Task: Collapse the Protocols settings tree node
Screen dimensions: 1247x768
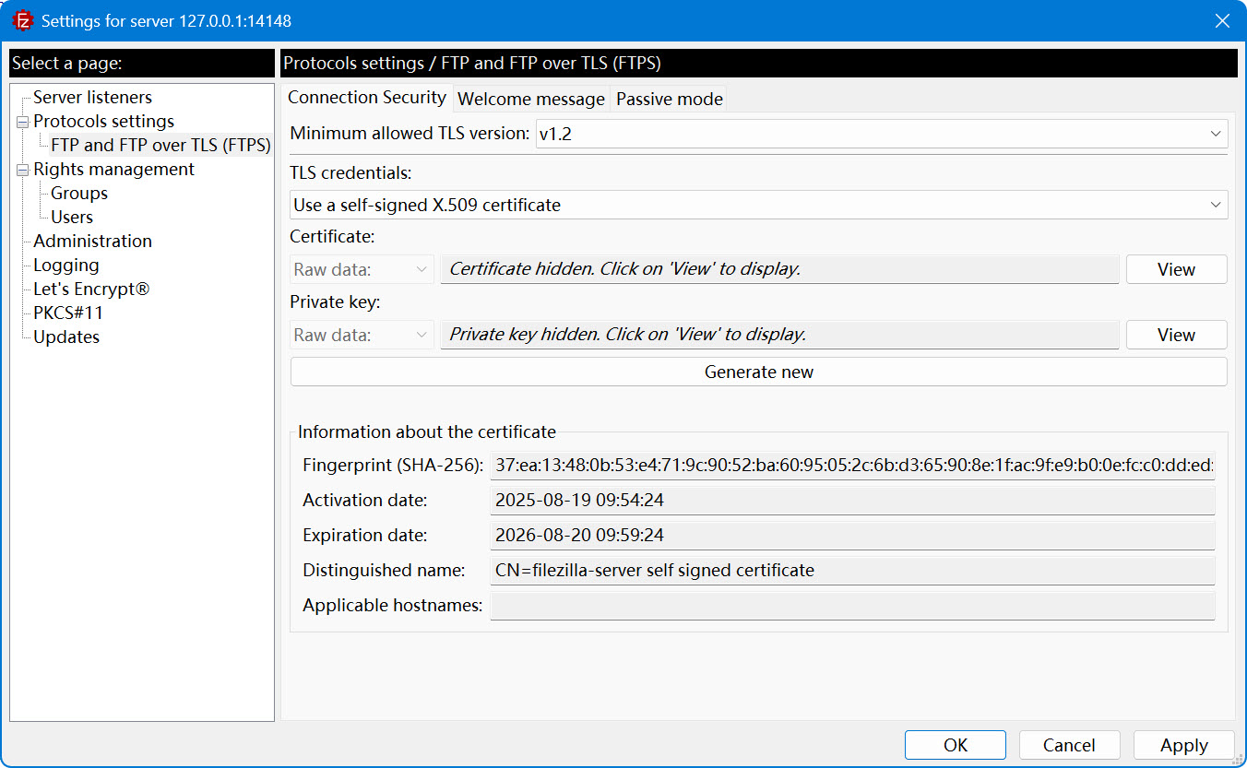Action: 22,122
